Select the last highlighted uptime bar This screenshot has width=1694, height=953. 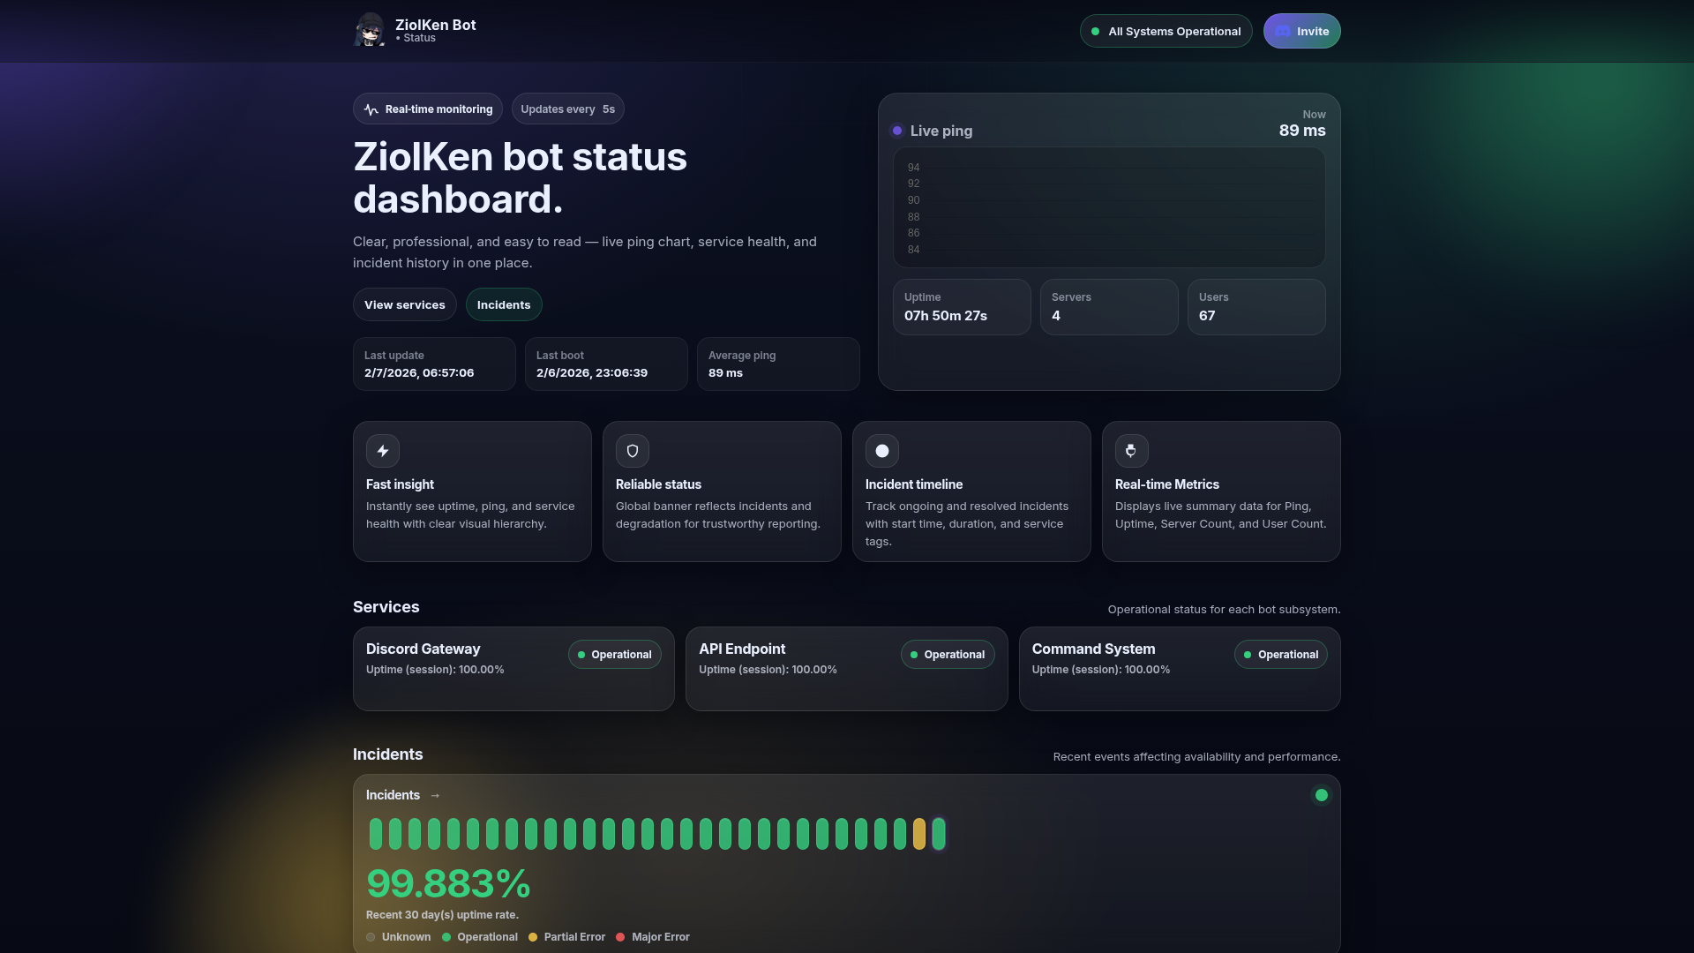click(939, 834)
